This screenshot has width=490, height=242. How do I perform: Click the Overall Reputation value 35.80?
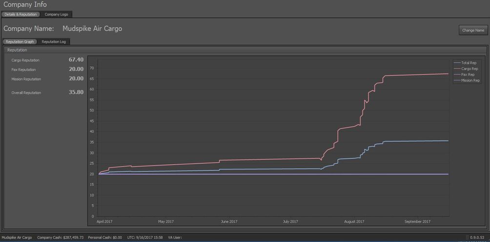click(x=76, y=92)
